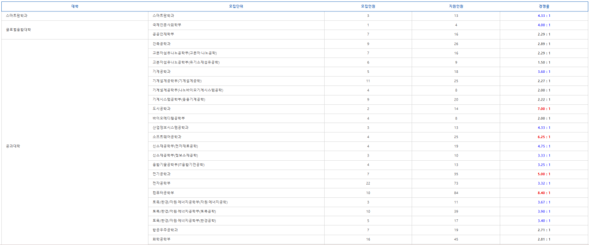
Task: Click the 대학 column header
Action: click(75, 7)
